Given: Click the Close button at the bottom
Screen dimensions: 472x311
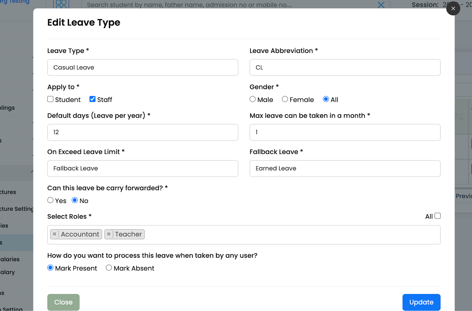Looking at the screenshot, I should click(x=63, y=302).
